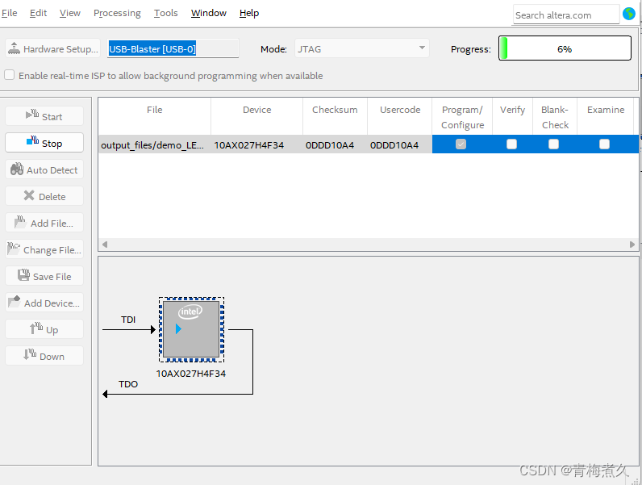Click the File column header
The image size is (642, 485).
154,117
